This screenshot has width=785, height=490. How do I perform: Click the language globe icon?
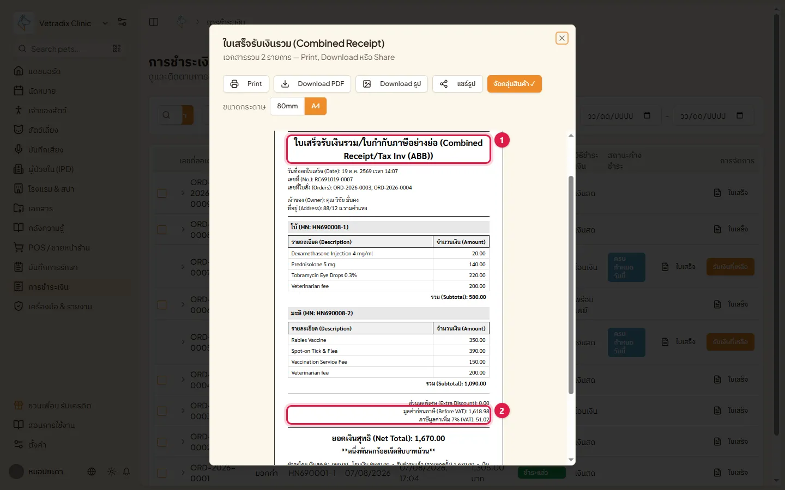[92, 471]
